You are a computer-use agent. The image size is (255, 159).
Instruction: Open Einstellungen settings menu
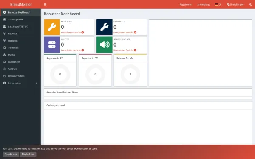tap(235, 4)
